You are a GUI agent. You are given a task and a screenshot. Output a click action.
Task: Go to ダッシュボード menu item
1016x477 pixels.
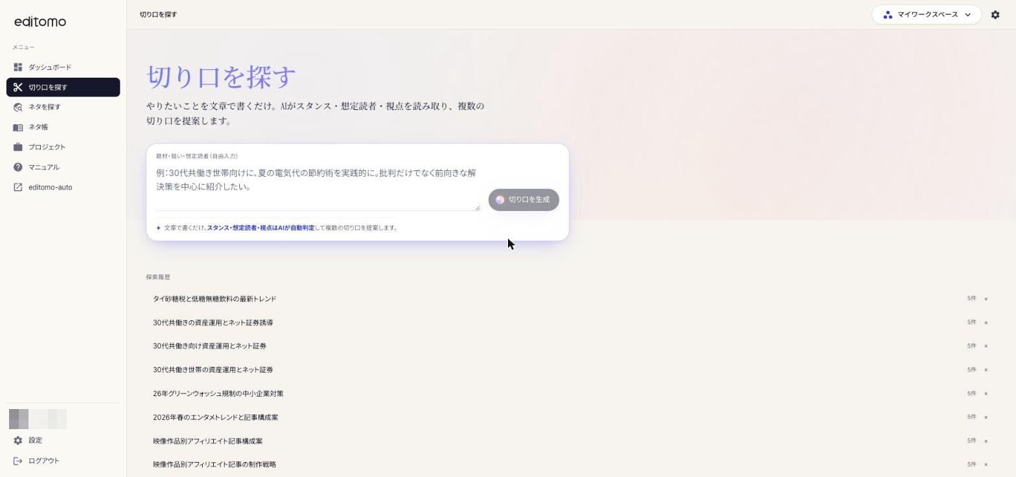tap(63, 67)
